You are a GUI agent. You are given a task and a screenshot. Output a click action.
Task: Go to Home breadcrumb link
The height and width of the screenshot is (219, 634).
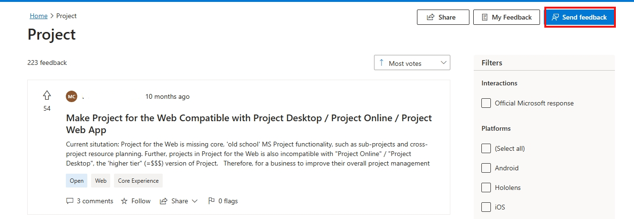[x=39, y=16]
